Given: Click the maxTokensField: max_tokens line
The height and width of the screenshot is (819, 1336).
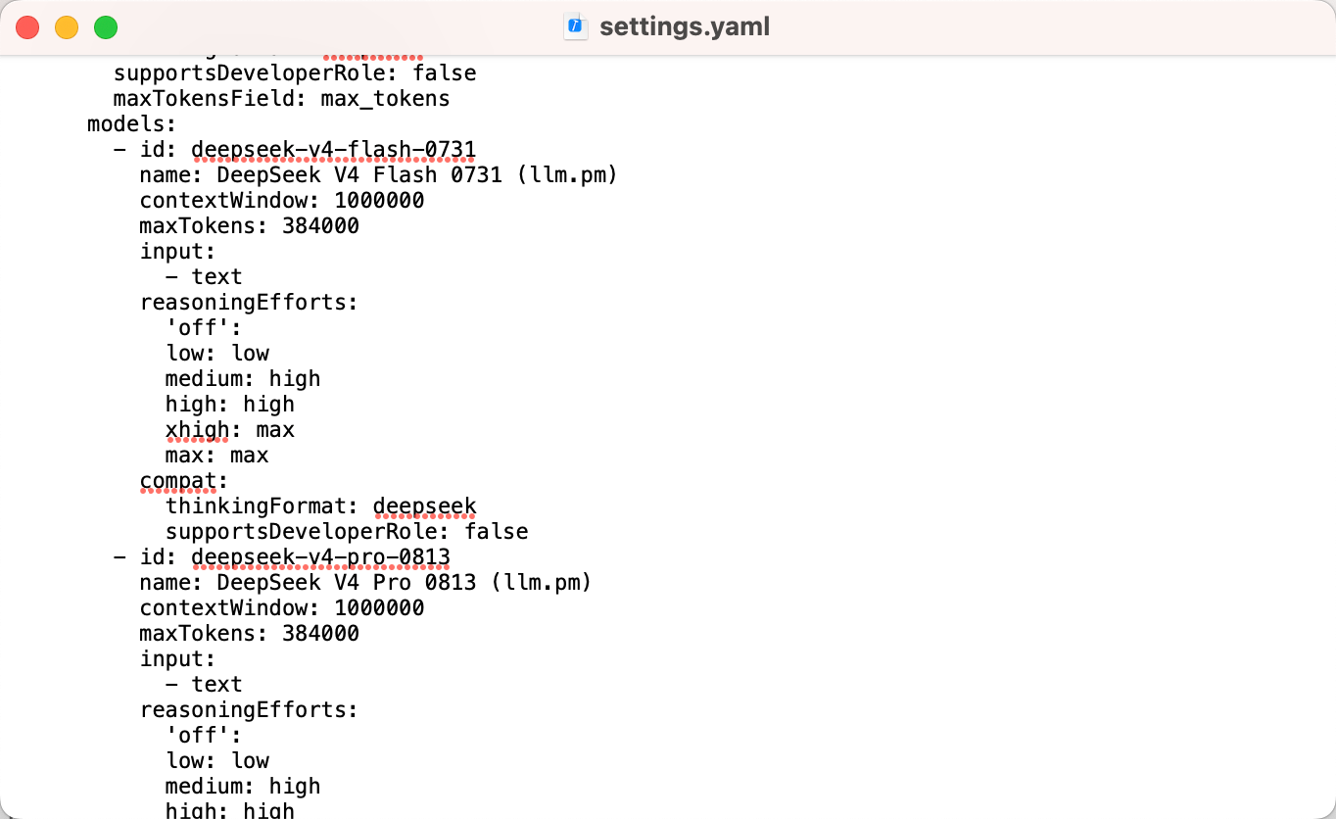Looking at the screenshot, I should tap(282, 99).
